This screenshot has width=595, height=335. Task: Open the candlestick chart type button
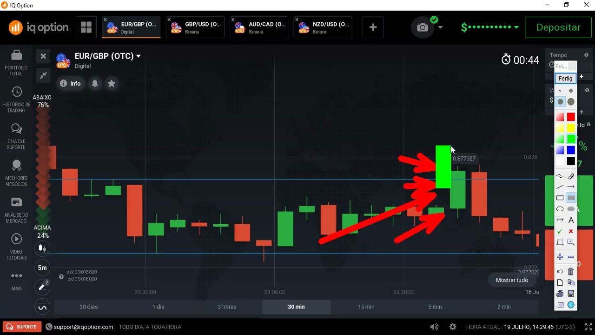(42, 248)
